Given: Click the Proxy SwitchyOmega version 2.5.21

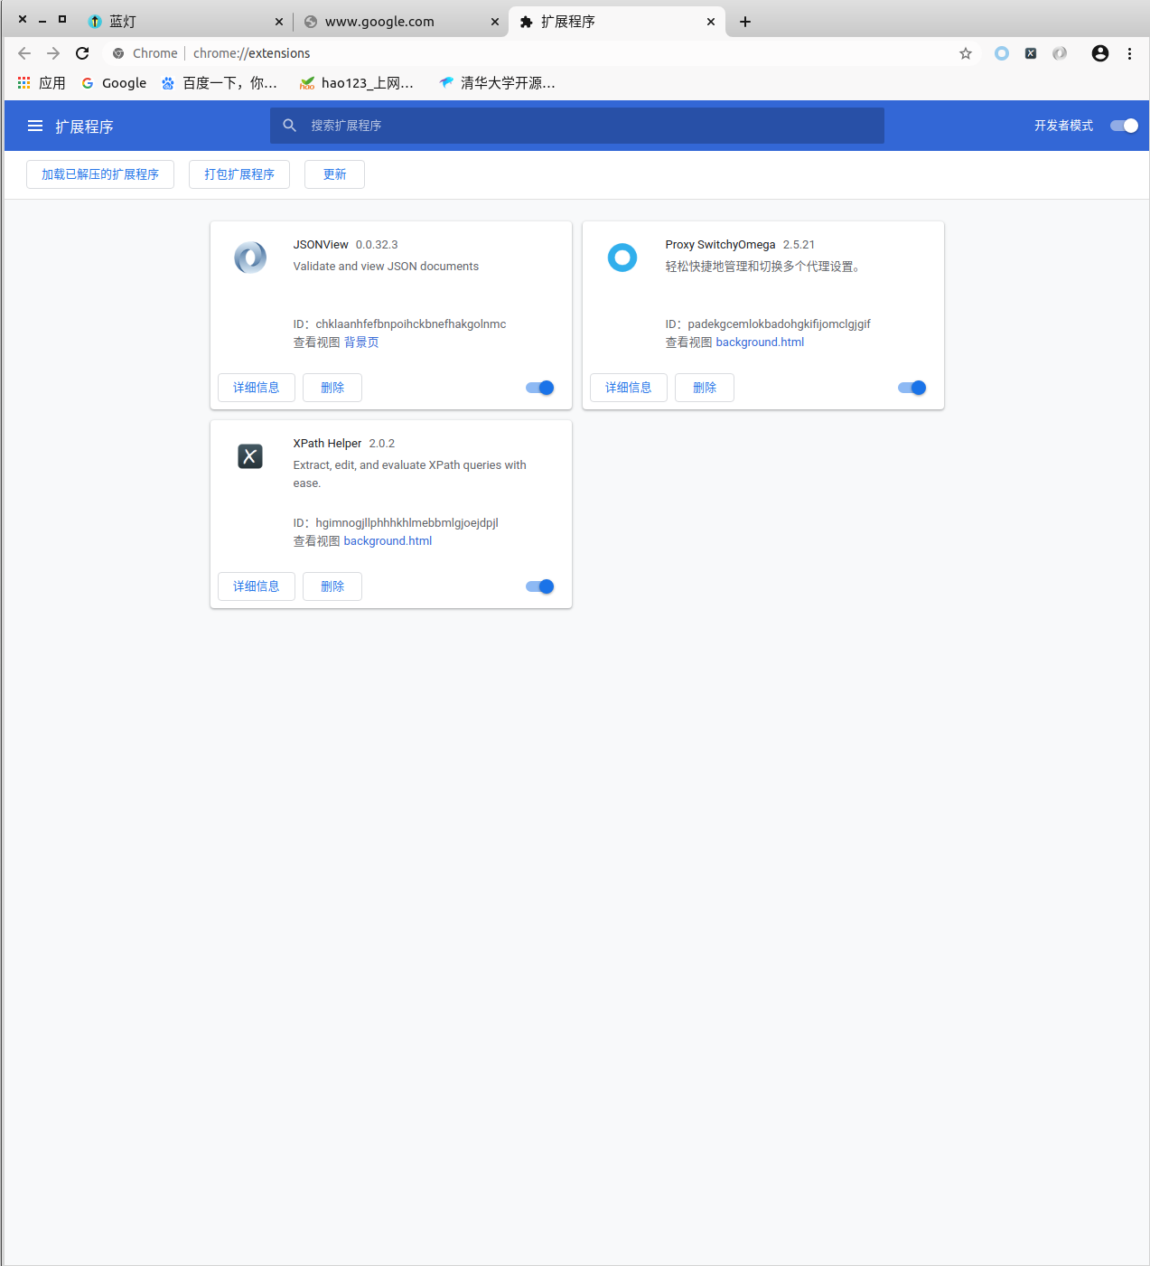Looking at the screenshot, I should coord(799,245).
